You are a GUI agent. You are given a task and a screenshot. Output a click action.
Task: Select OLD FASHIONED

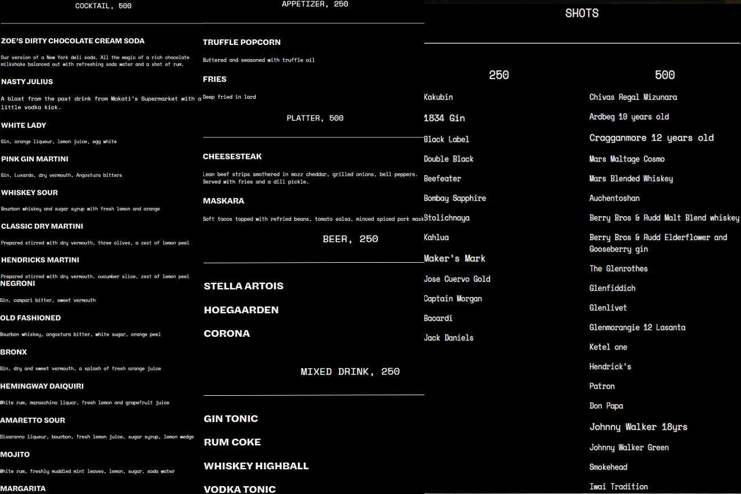point(30,318)
